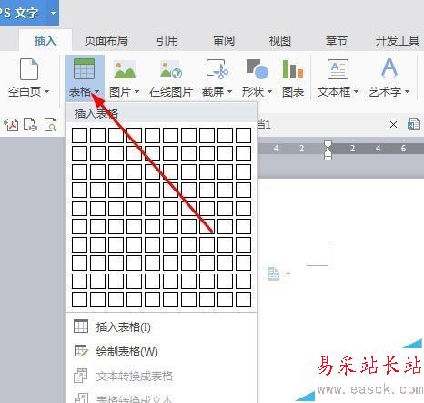This screenshot has width=424, height=403.
Task: Open the 截屏 dropdown arrow
Action: click(229, 91)
